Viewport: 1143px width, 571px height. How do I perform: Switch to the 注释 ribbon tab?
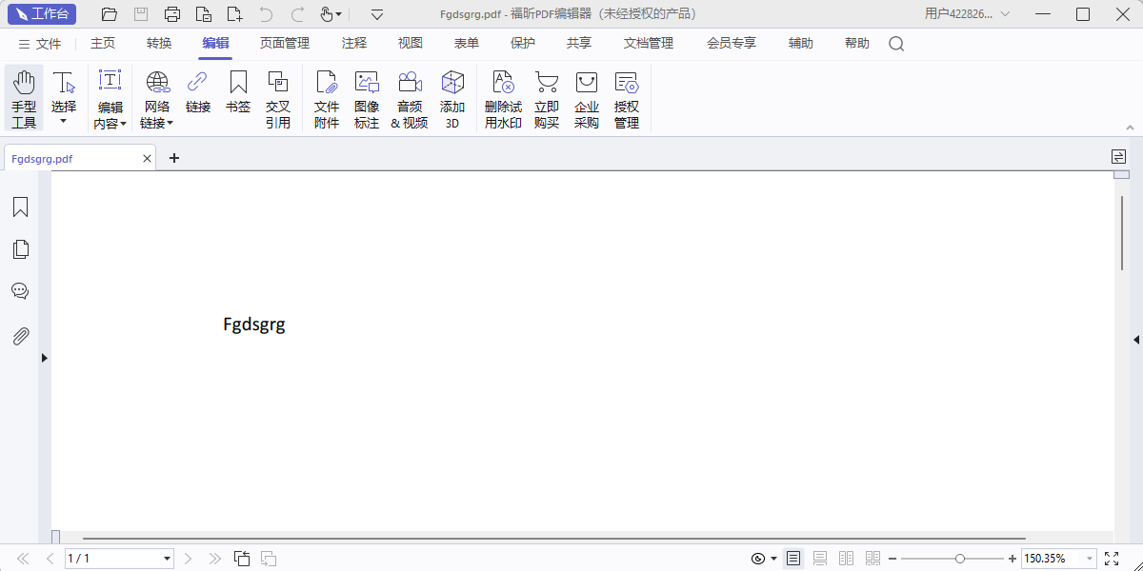pos(353,43)
